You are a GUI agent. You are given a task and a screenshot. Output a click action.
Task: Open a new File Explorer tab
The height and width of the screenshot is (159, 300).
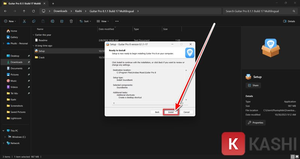tap(53, 3)
